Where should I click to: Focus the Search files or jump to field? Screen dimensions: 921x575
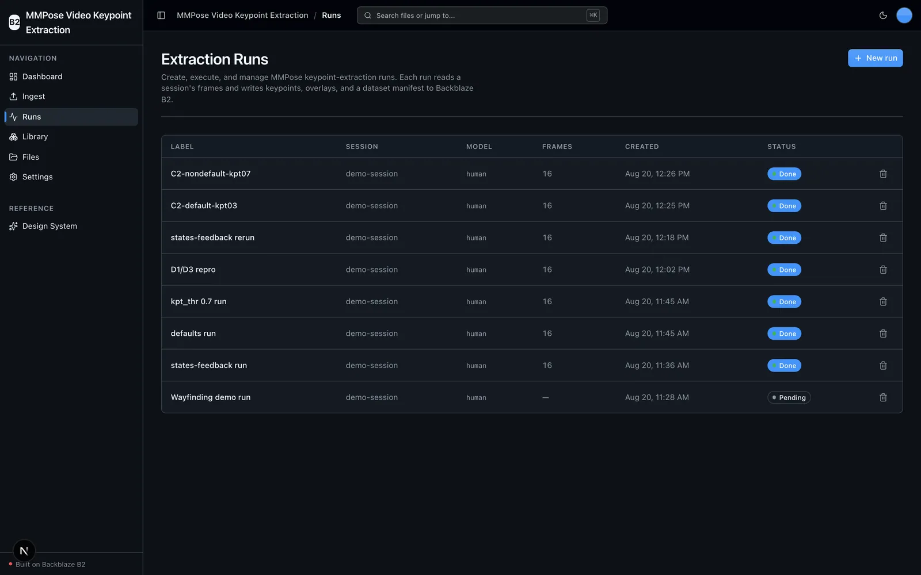[x=482, y=16]
